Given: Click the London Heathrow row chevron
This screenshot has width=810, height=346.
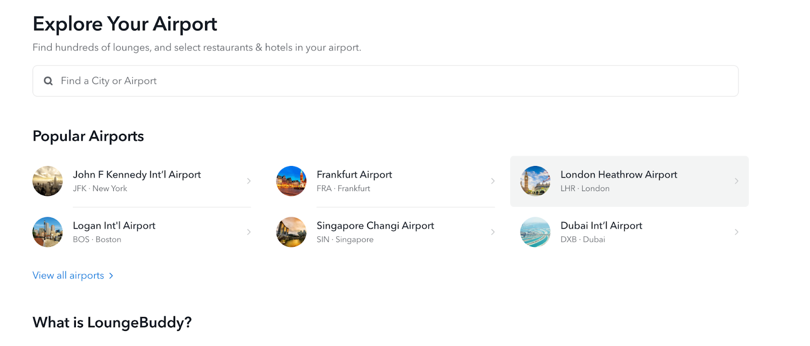Looking at the screenshot, I should tap(736, 181).
